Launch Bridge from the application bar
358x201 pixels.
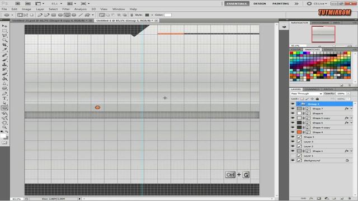pyautogui.click(x=17, y=4)
